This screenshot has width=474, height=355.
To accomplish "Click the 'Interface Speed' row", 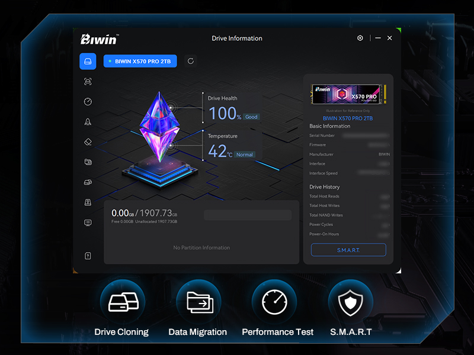I will coord(350,173).
